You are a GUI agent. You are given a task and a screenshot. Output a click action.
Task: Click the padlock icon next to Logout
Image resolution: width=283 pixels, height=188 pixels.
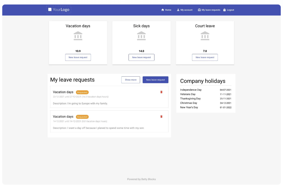click(x=224, y=10)
